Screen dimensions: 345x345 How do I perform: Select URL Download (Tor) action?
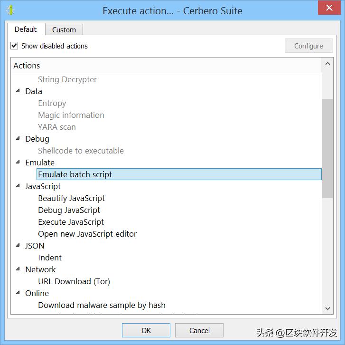coord(74,281)
